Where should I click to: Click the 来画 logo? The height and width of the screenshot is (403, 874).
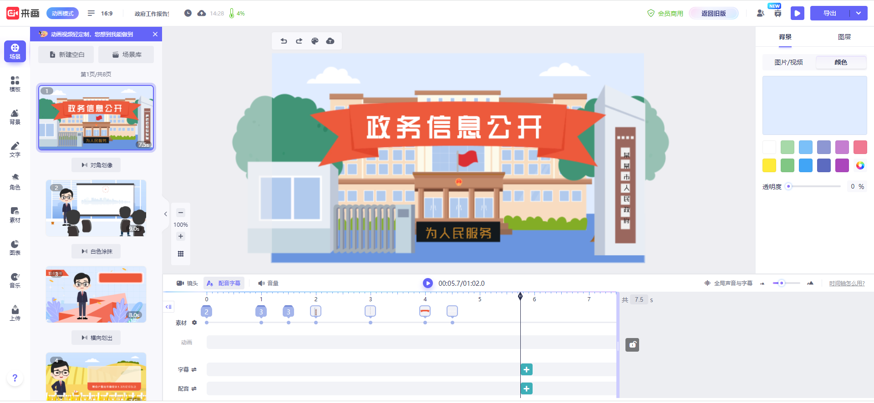[x=23, y=13]
